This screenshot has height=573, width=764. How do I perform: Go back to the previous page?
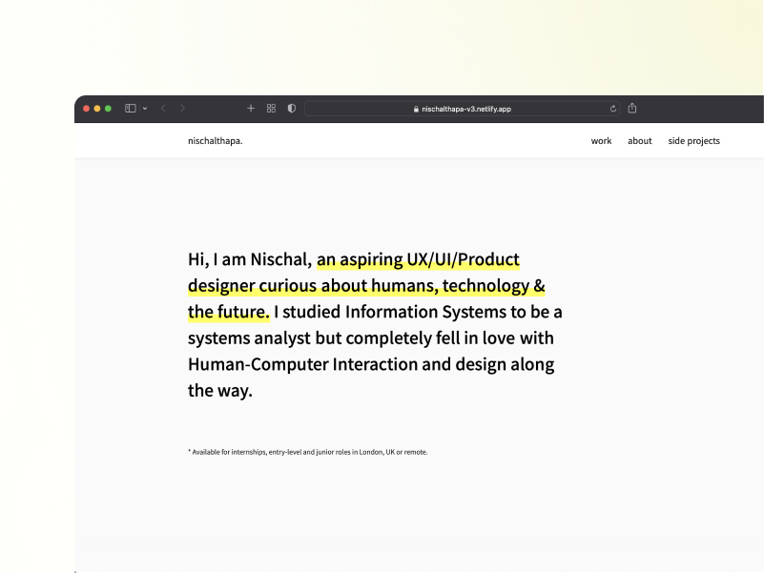[163, 109]
